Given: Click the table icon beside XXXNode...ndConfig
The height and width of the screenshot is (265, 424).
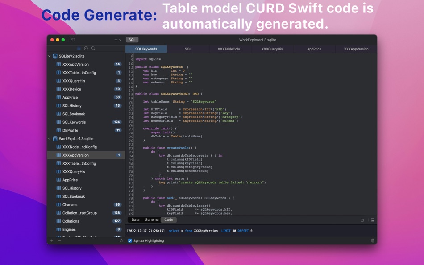Looking at the screenshot, I should (58, 147).
